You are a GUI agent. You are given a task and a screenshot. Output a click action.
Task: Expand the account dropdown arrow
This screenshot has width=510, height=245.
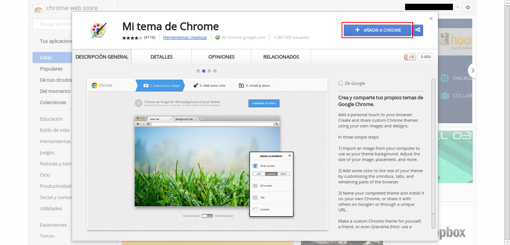457,7
